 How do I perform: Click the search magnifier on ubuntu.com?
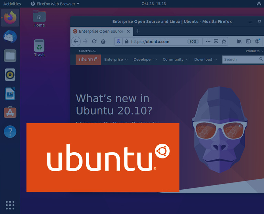[261, 59]
